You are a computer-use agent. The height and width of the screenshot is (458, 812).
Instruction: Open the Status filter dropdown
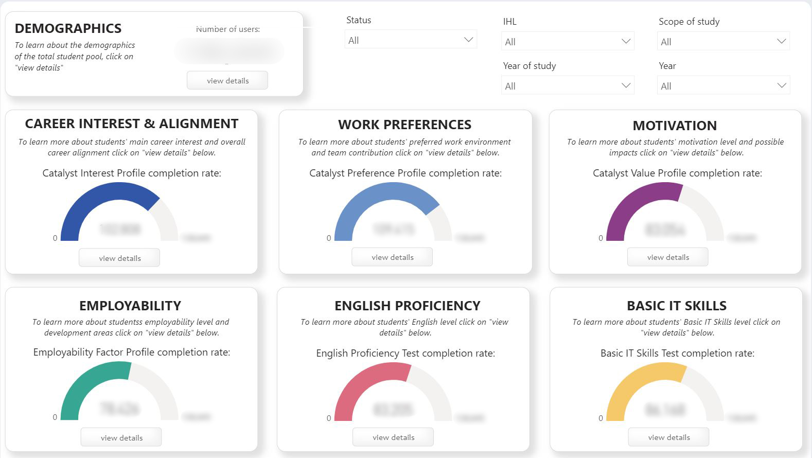point(410,40)
